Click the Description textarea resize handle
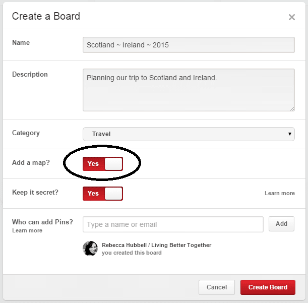 (292, 109)
